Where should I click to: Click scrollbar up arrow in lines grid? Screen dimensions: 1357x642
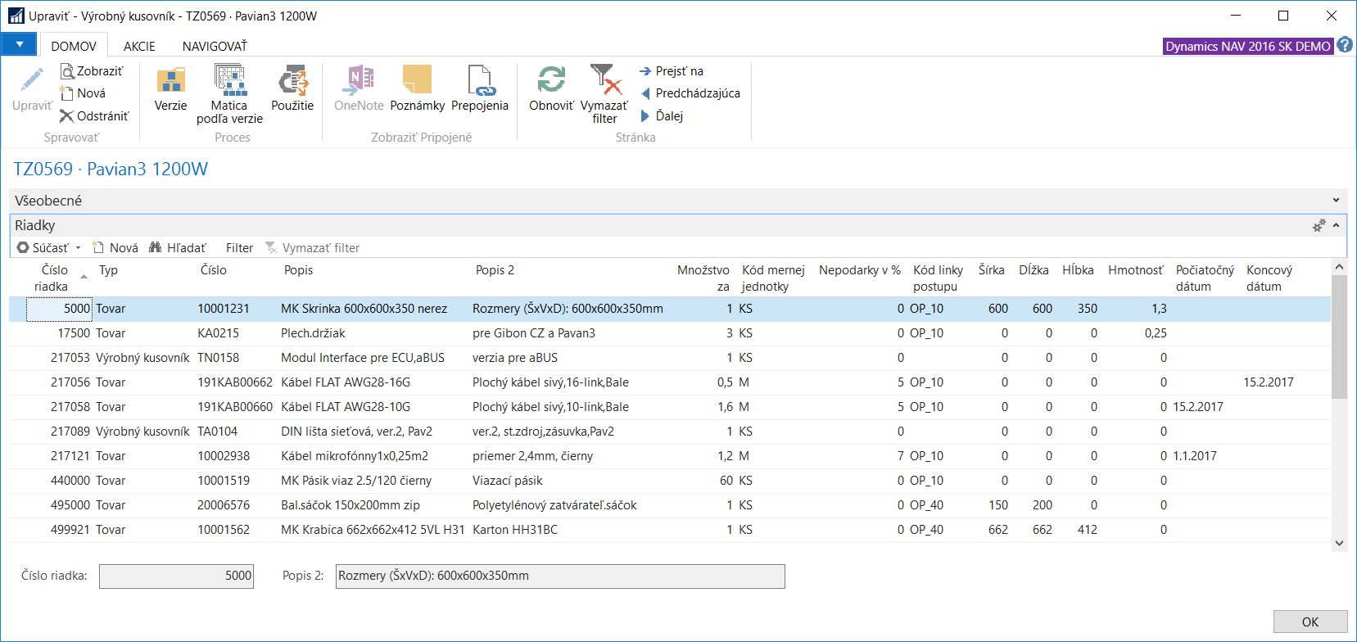point(1340,267)
